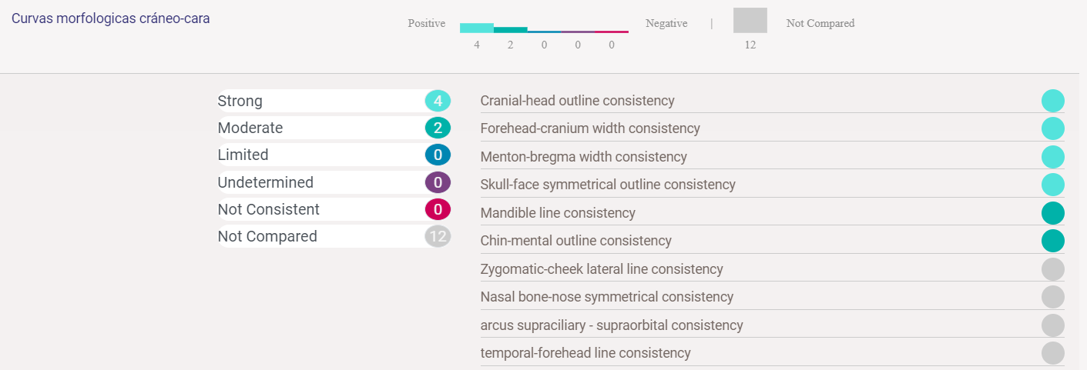This screenshot has width=1087, height=370.
Task: Click the Forehead-cranium width consistency status circle
Action: [1052, 128]
